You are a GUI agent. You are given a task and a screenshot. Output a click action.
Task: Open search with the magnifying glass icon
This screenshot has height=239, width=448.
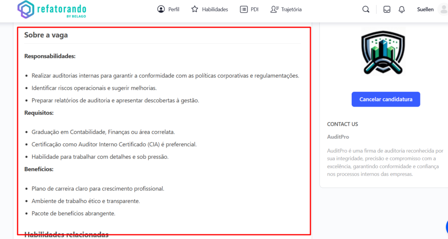click(x=366, y=10)
